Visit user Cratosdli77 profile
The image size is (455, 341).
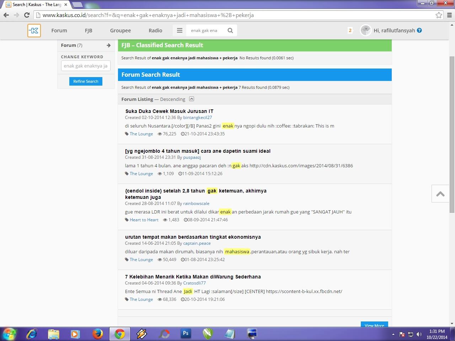pyautogui.click(x=194, y=283)
